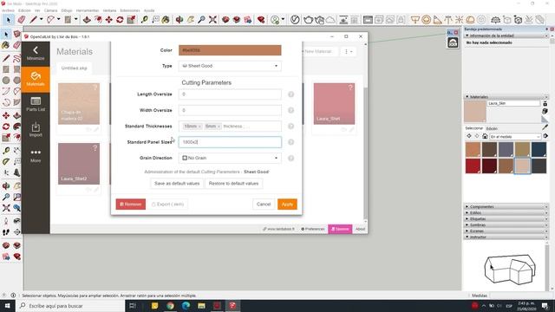Viewport: 555px width, 312px height.
Task: Activate the Push/Pull tool in top toolbar
Action: [x=87, y=19]
